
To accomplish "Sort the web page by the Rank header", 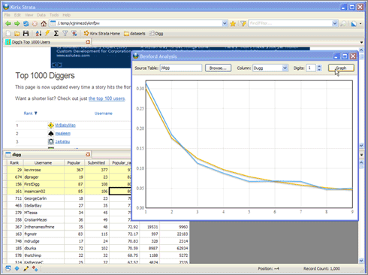I will (x=30, y=113).
